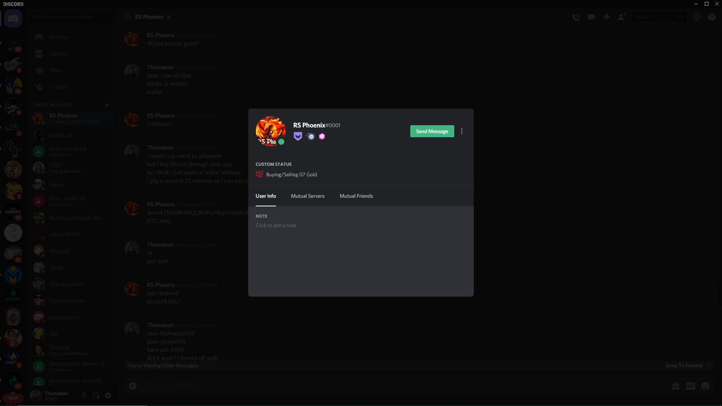Screen dimensions: 722x406
Task: Open the profile more options menu
Action: point(462,131)
